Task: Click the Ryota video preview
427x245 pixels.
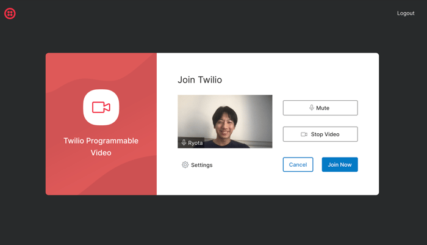Action: (x=225, y=122)
